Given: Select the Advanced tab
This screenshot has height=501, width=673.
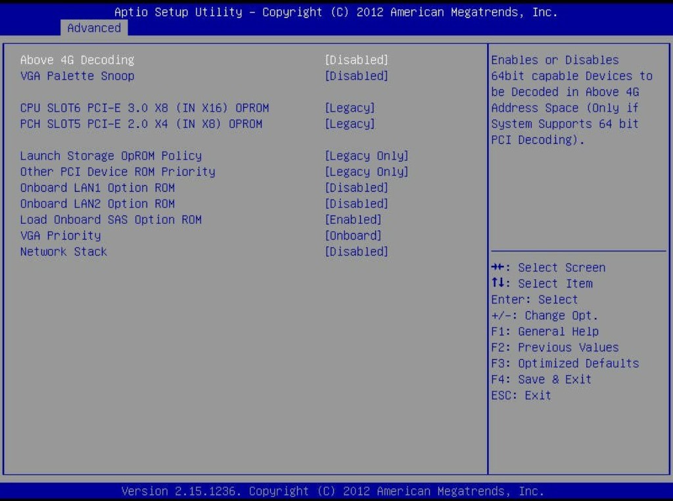Looking at the screenshot, I should [x=94, y=28].
